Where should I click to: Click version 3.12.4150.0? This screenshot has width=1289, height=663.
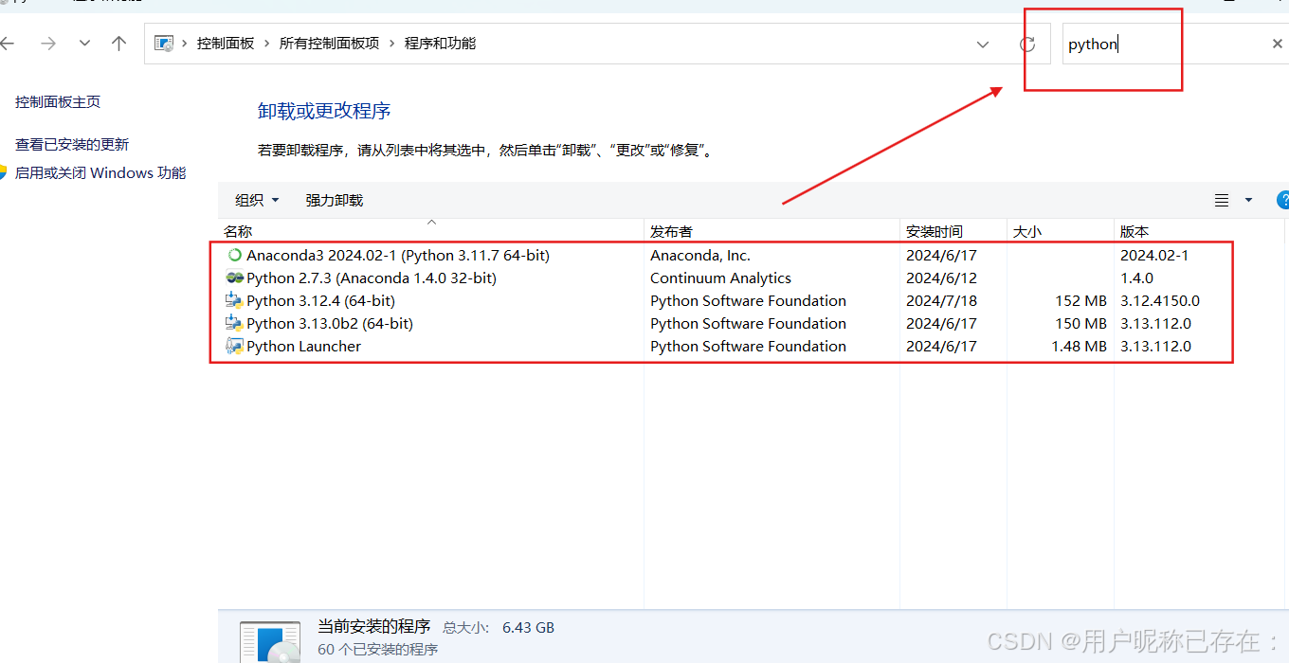(1160, 300)
